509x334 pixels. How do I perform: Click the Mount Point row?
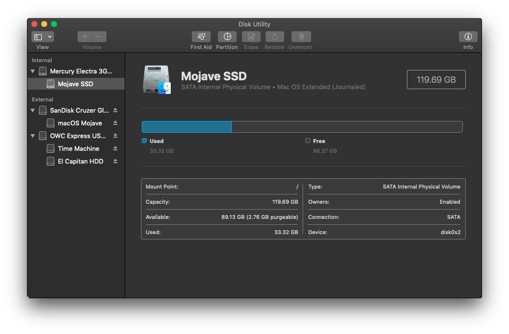[x=222, y=187]
